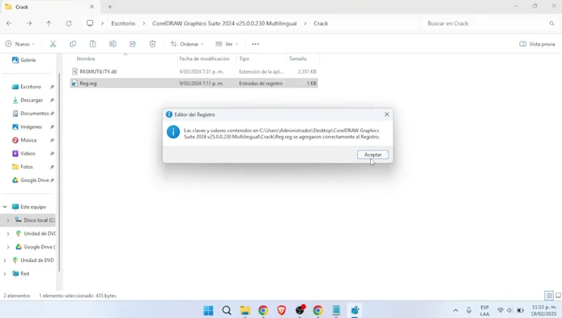This screenshot has width=562, height=318.
Task: Copy the selected file using toolbar icon
Action: pyautogui.click(x=73, y=44)
